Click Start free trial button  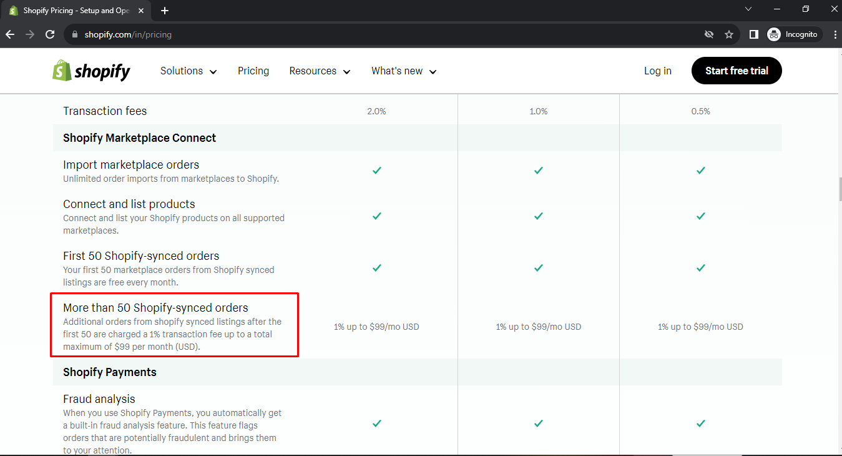(x=737, y=71)
